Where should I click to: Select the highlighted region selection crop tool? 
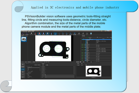pyautogui.click(x=55, y=33)
